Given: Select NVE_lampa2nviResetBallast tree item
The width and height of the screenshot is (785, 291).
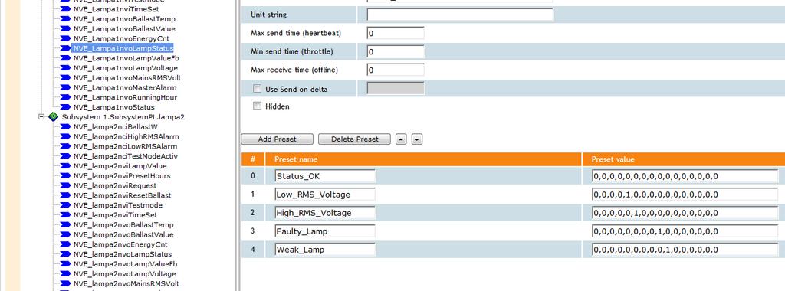Looking at the screenshot, I should tap(122, 195).
